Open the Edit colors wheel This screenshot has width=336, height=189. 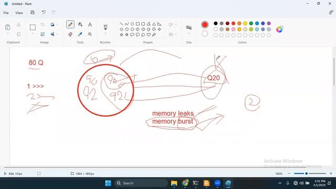[279, 29]
